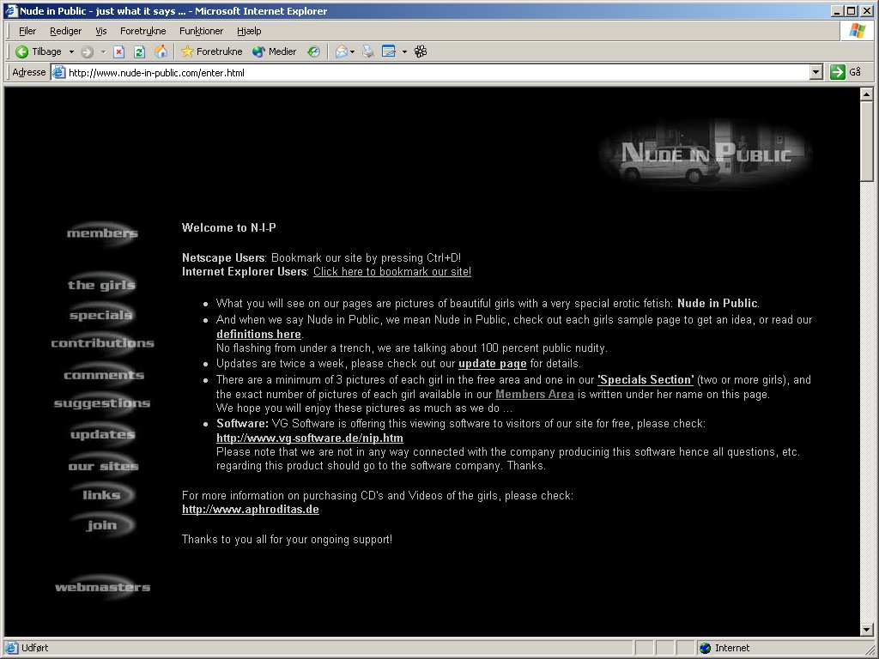Click the 'links' navigation button
Viewport: 879px width, 659px height.
pos(101,495)
